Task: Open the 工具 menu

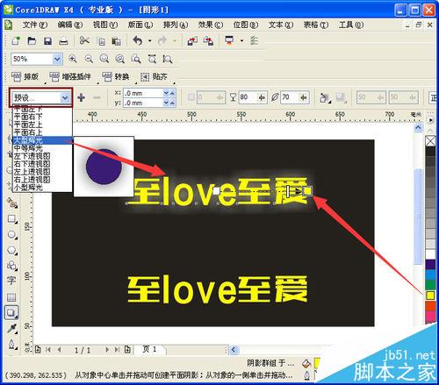Action: (x=351, y=25)
